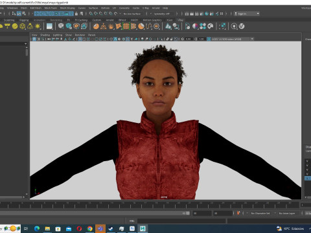Click the orange fur shelf icon
The width and height of the screenshot is (311, 233).
[111, 27]
